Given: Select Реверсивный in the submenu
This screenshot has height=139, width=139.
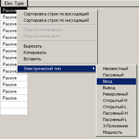Looking at the screenshot, I should (116, 94).
